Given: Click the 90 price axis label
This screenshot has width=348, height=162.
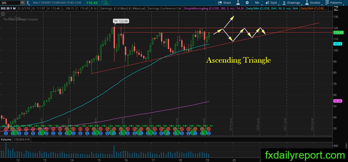Looking at the screenshot, I should click(335, 62).
